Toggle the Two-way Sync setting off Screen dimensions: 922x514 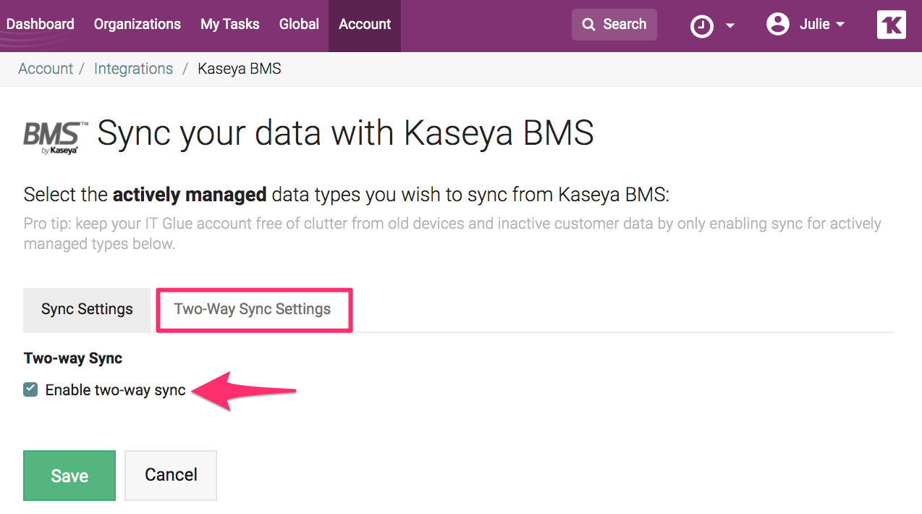click(x=30, y=389)
